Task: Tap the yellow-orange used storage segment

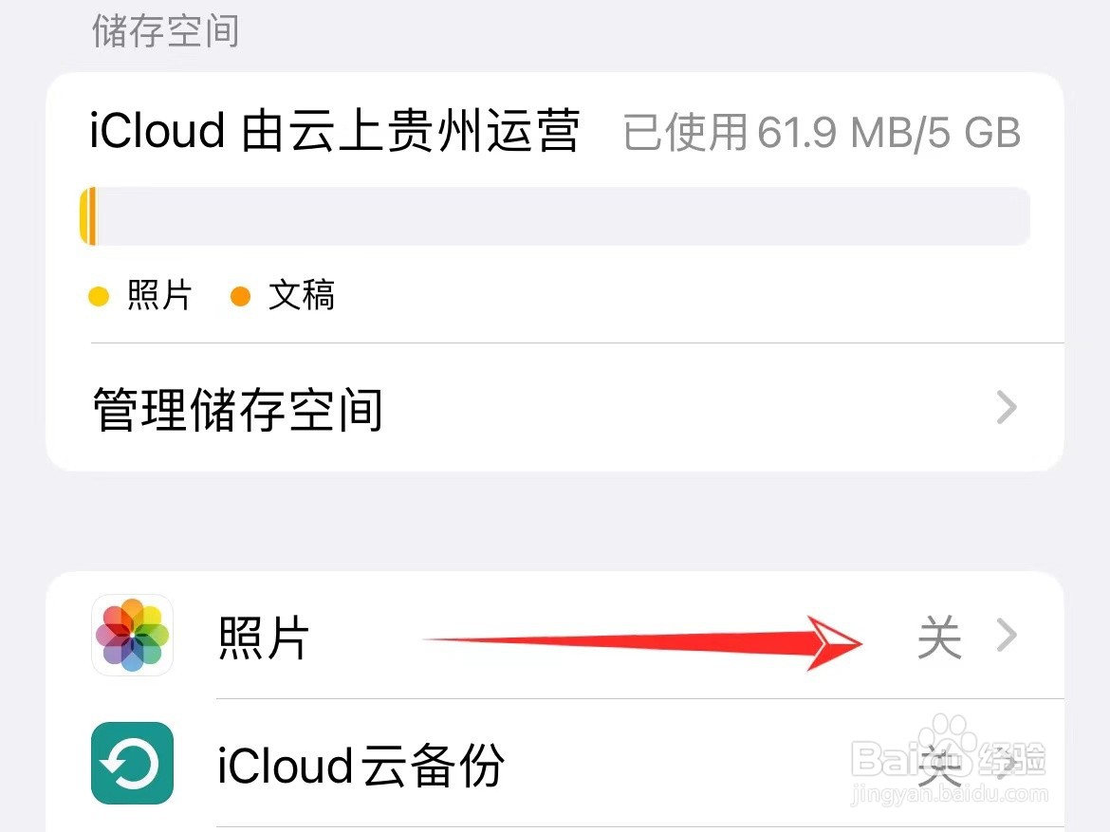Action: coord(88,216)
